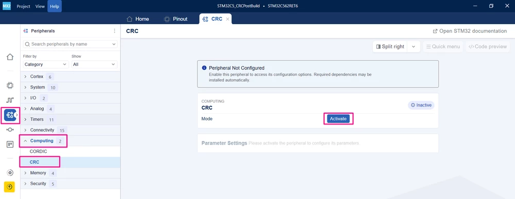Image resolution: width=515 pixels, height=199 pixels.
Task: Open the connection node sidebar icon
Action: [10, 130]
